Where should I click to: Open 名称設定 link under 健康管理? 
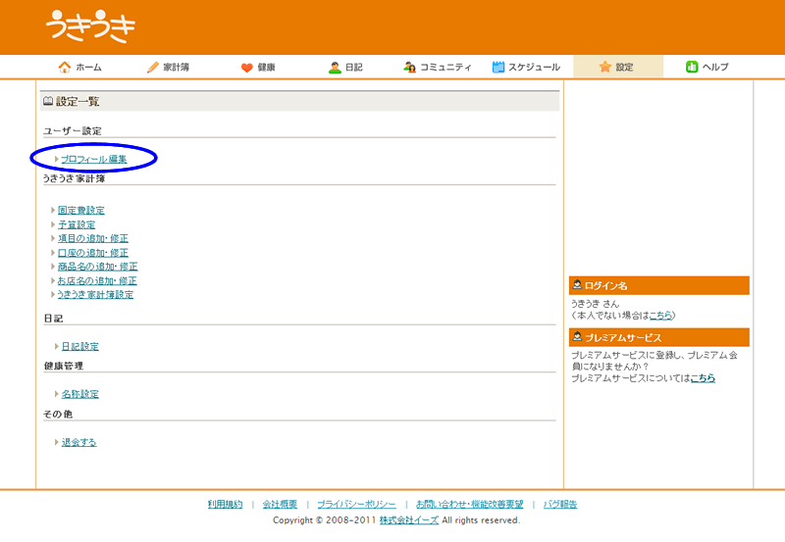[80, 394]
